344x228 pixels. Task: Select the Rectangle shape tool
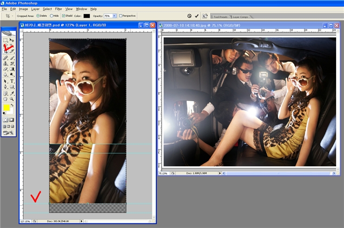point(12,87)
